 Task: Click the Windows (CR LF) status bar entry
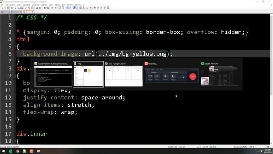[x=240, y=147]
